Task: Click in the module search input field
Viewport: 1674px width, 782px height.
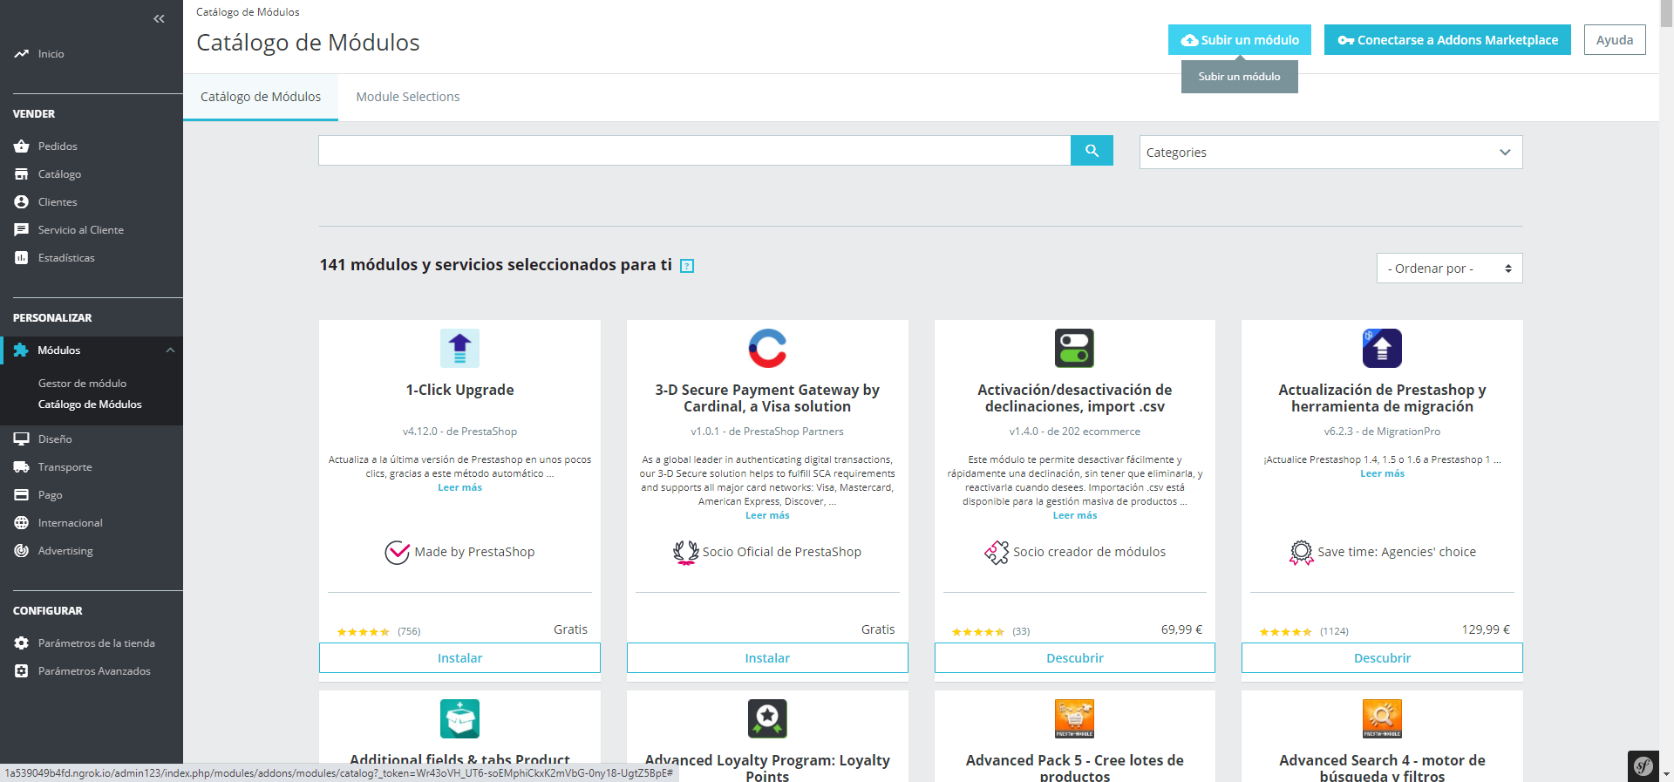Action: point(694,150)
